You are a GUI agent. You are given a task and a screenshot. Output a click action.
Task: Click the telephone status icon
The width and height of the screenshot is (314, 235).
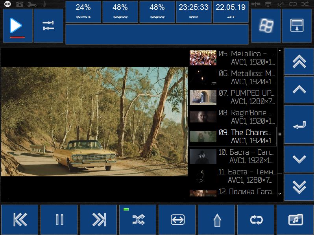click(x=20, y=4)
